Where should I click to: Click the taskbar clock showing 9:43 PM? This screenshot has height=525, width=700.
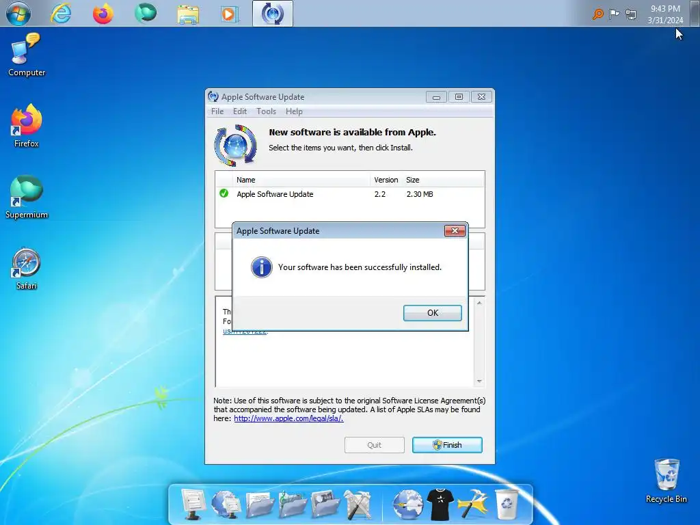tap(665, 14)
